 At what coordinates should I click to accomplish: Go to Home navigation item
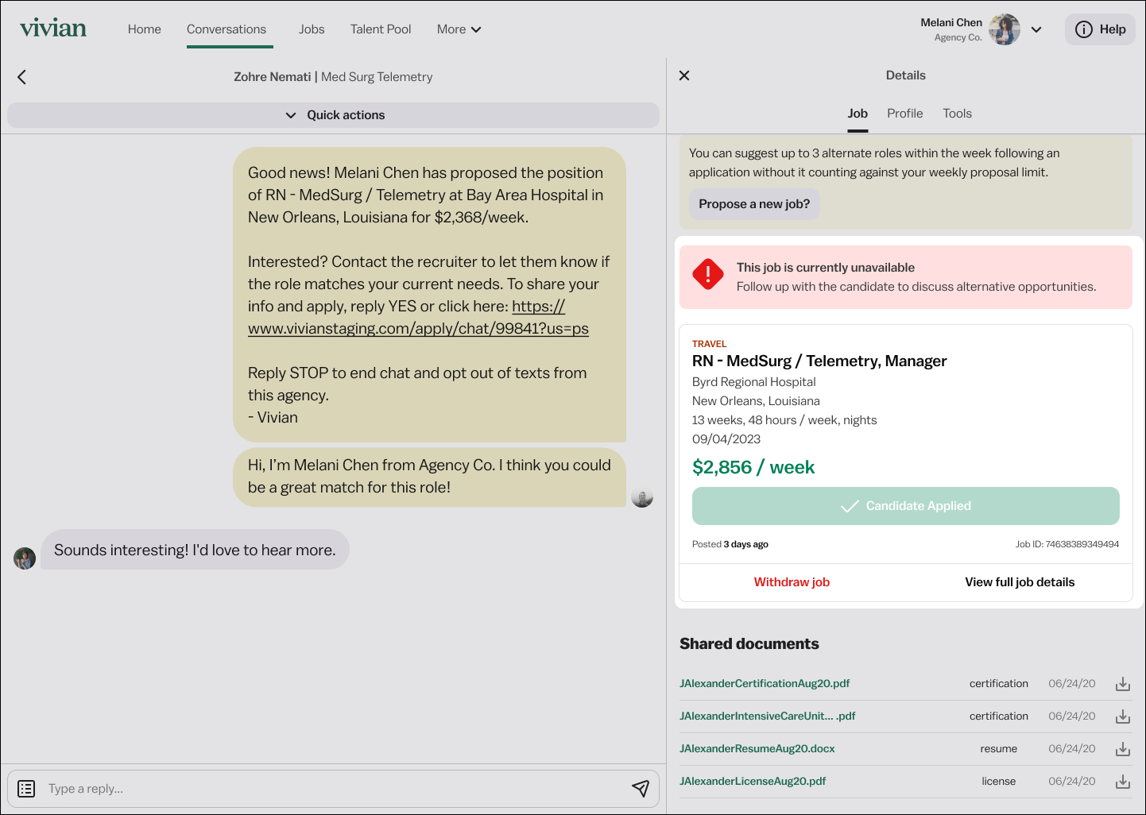(145, 29)
